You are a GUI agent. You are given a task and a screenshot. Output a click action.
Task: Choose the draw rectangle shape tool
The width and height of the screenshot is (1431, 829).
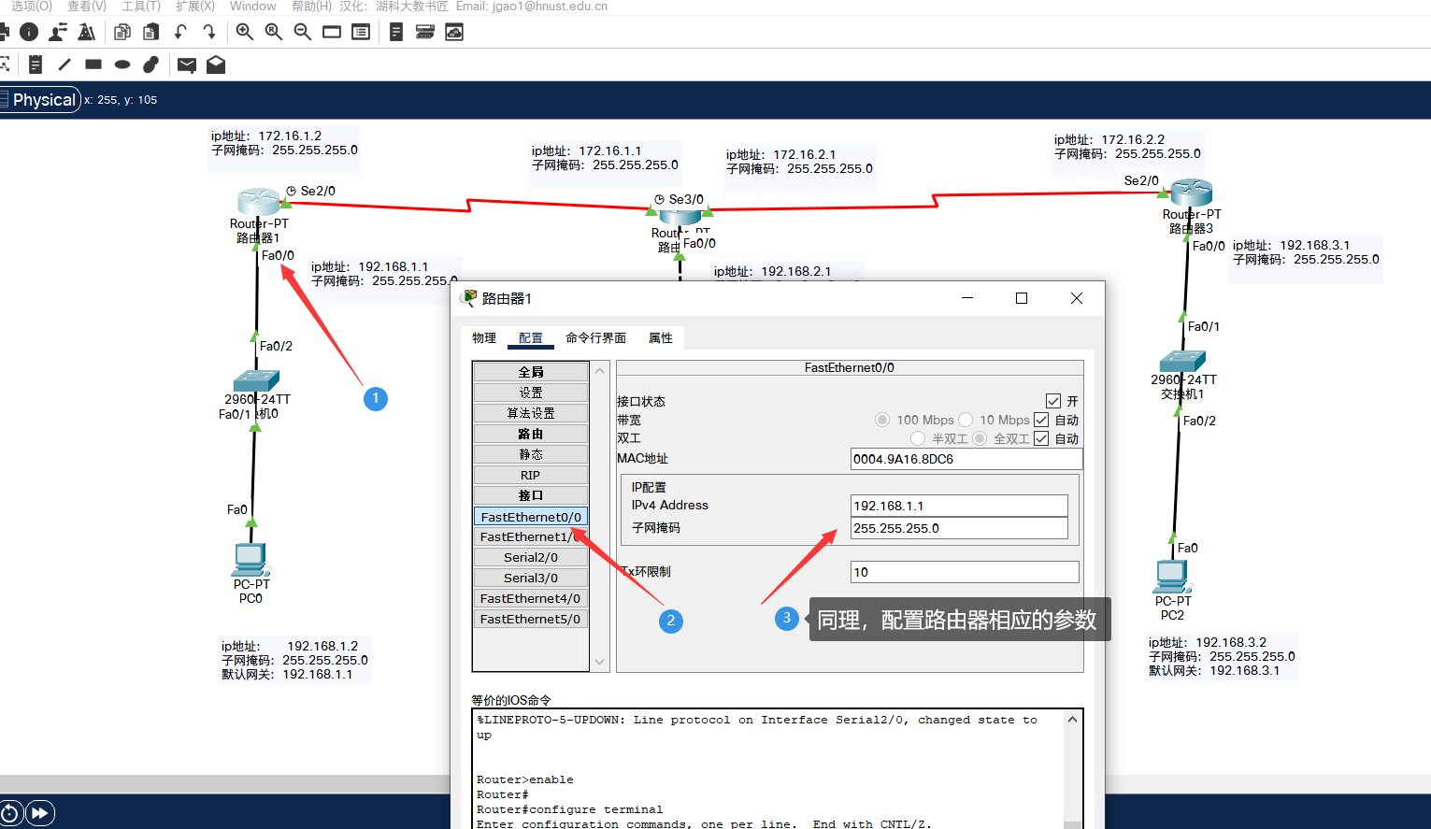[x=93, y=64]
